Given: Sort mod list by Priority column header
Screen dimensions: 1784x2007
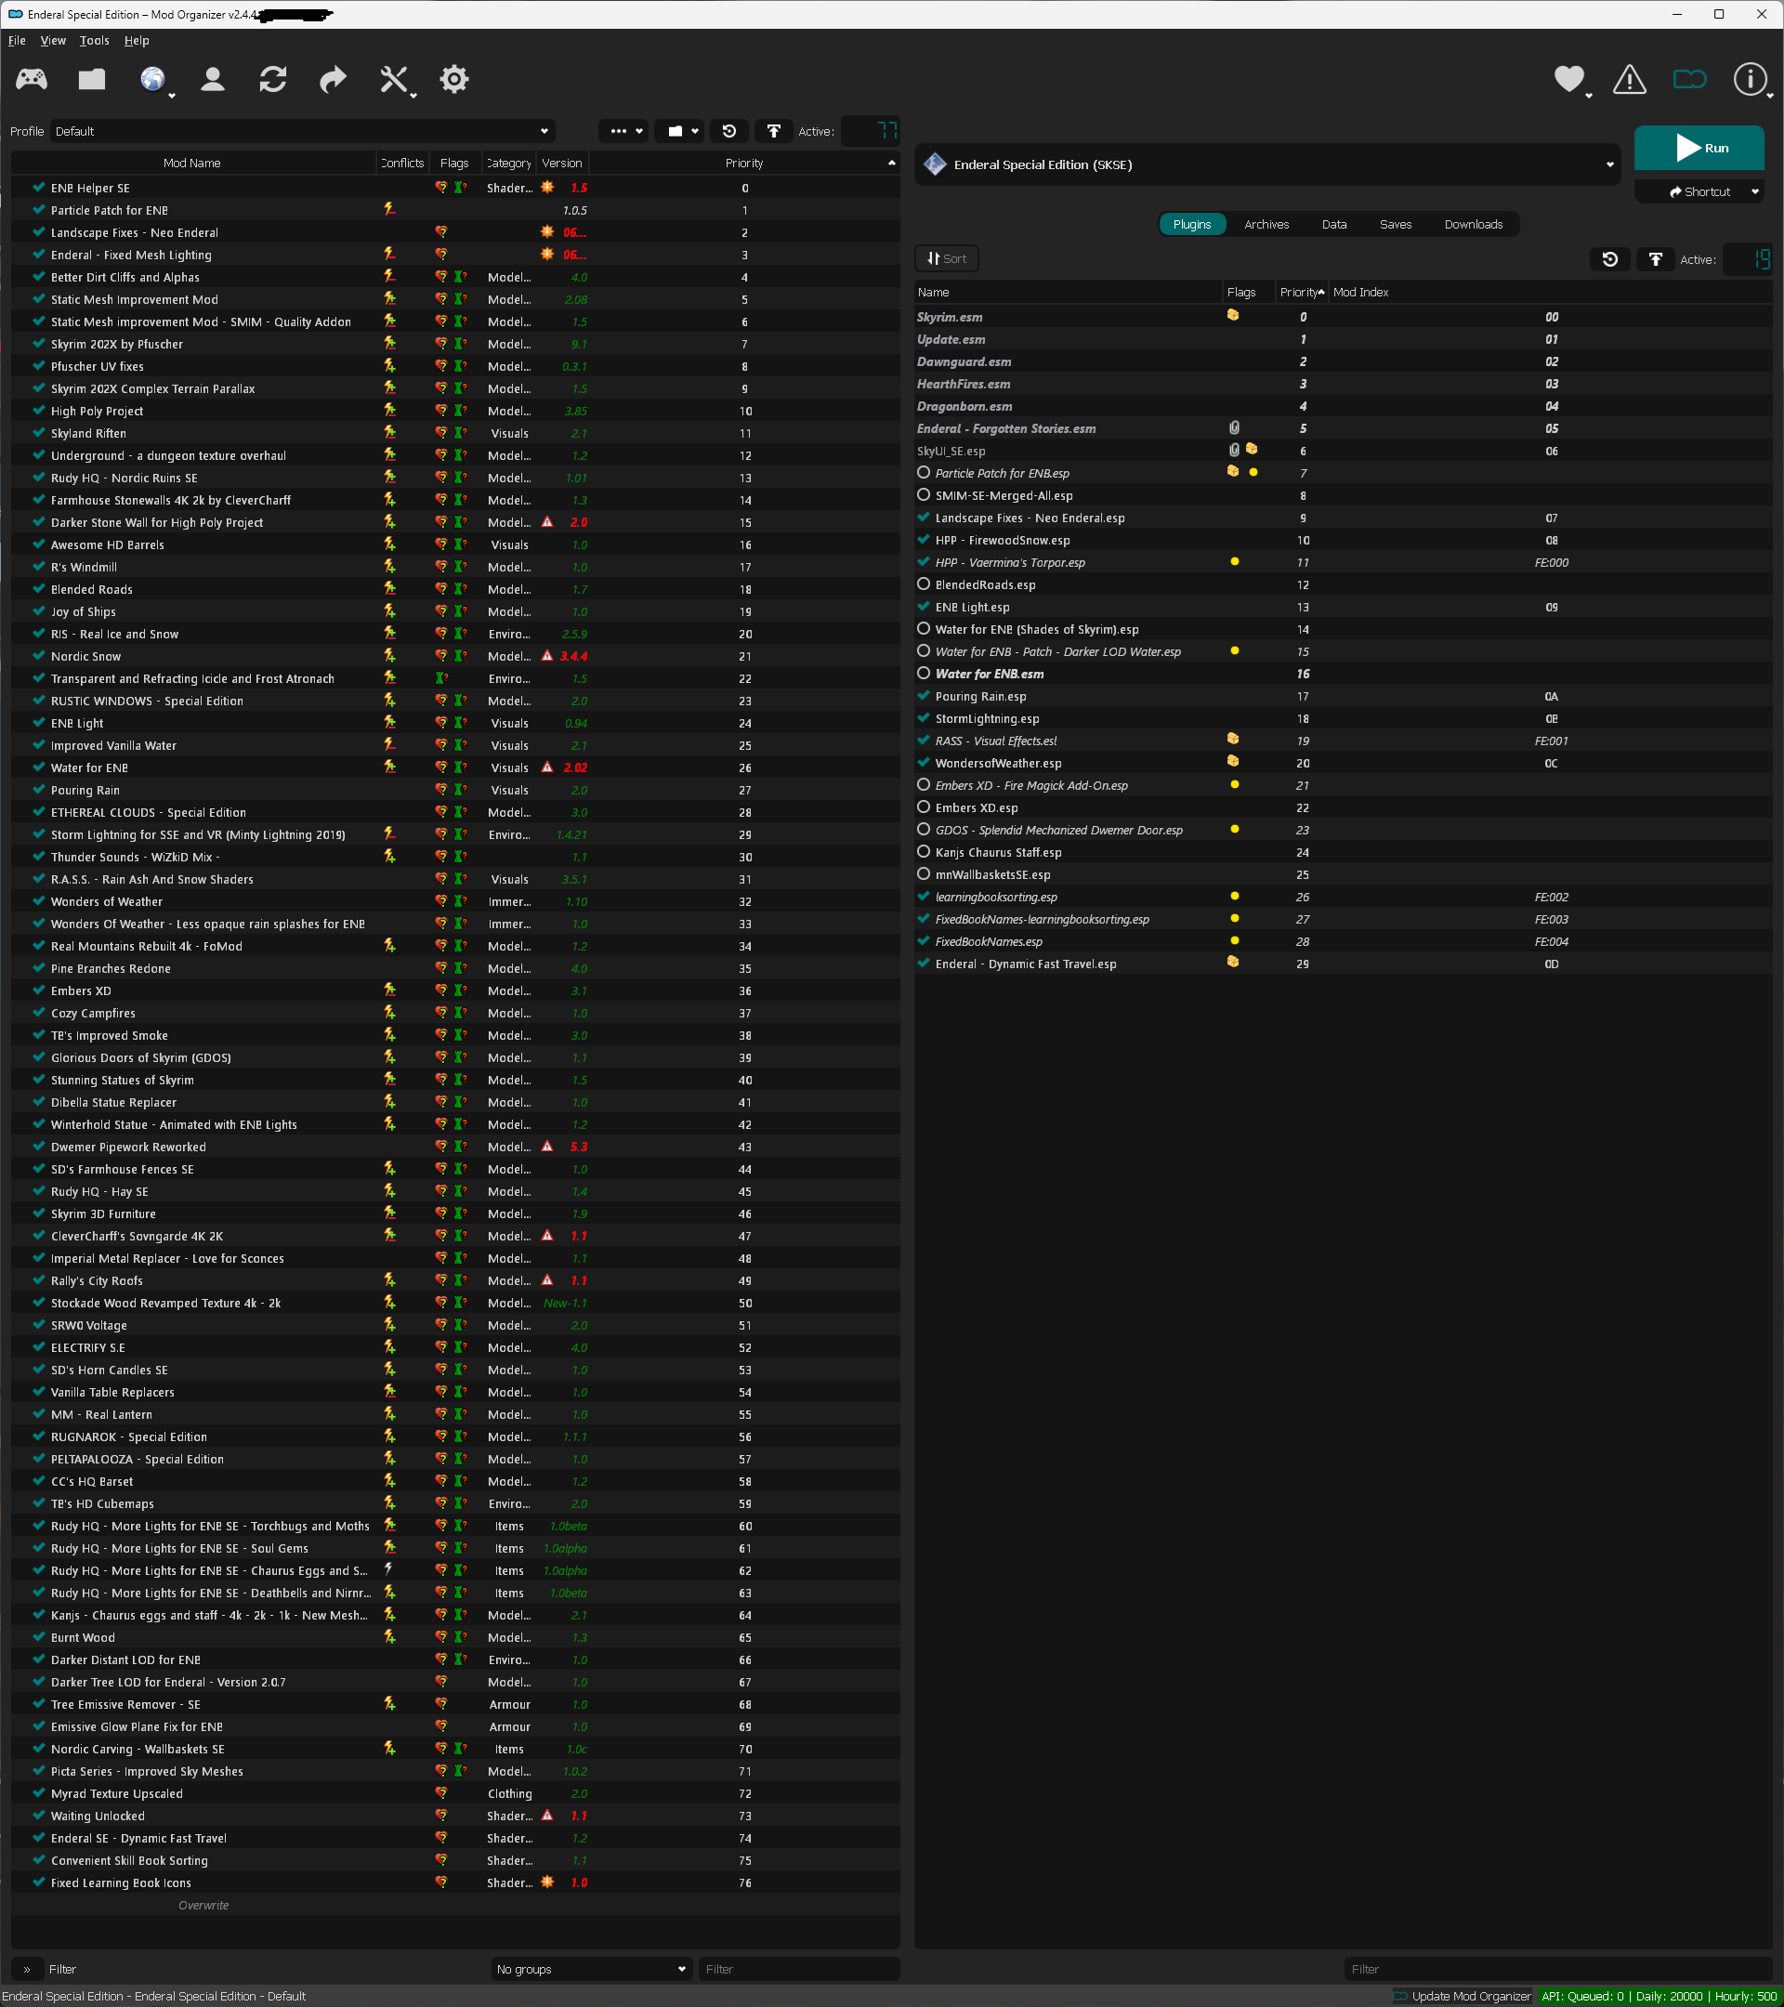Looking at the screenshot, I should pyautogui.click(x=744, y=163).
